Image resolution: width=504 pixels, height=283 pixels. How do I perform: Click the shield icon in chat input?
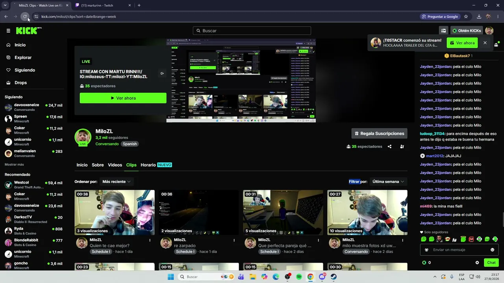426,250
